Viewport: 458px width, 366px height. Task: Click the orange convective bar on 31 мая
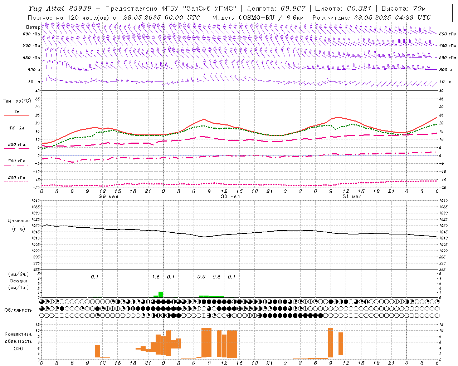(330, 342)
